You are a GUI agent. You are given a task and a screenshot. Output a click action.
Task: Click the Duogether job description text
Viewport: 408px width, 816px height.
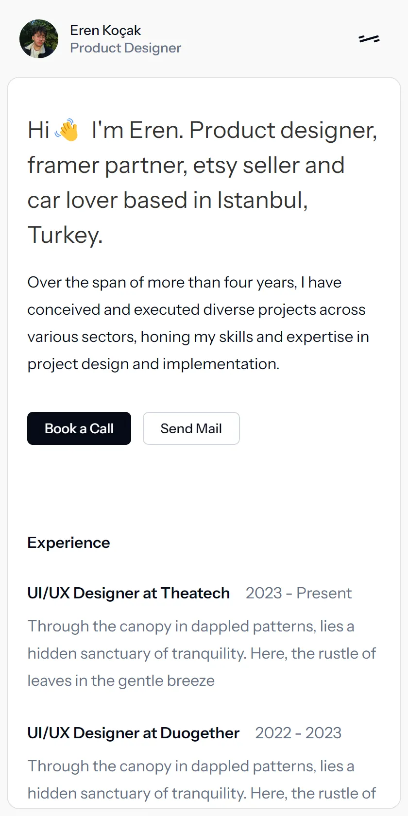202,780
